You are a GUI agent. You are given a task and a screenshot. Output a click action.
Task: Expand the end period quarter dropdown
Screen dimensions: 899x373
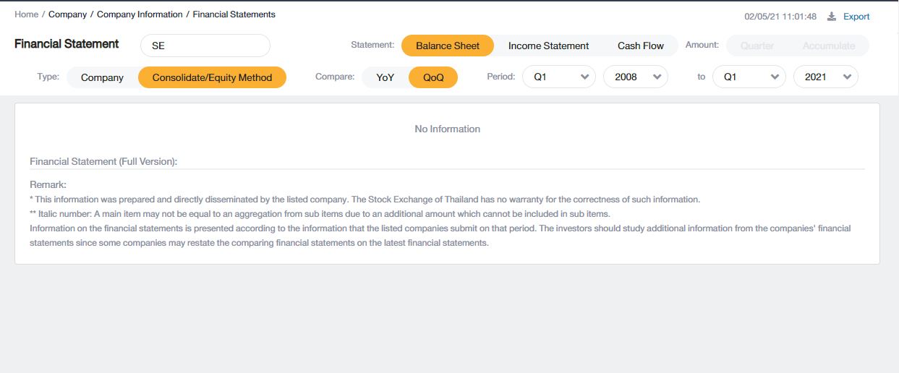749,77
